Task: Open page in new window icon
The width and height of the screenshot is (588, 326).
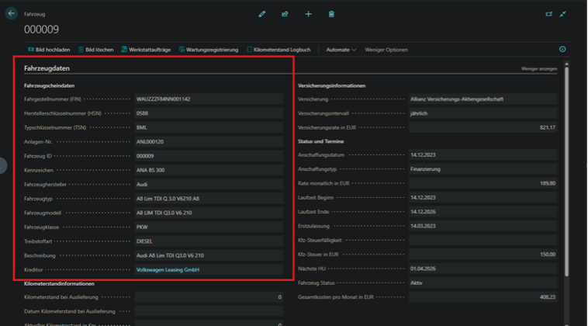Action: click(x=549, y=14)
